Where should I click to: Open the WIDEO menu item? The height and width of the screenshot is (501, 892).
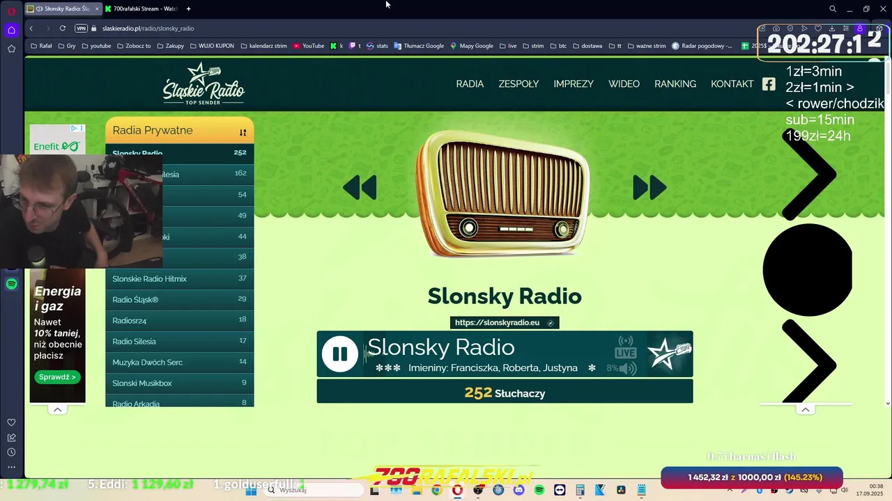click(x=624, y=83)
